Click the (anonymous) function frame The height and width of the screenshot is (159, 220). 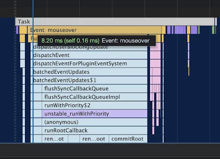[x=95, y=122]
